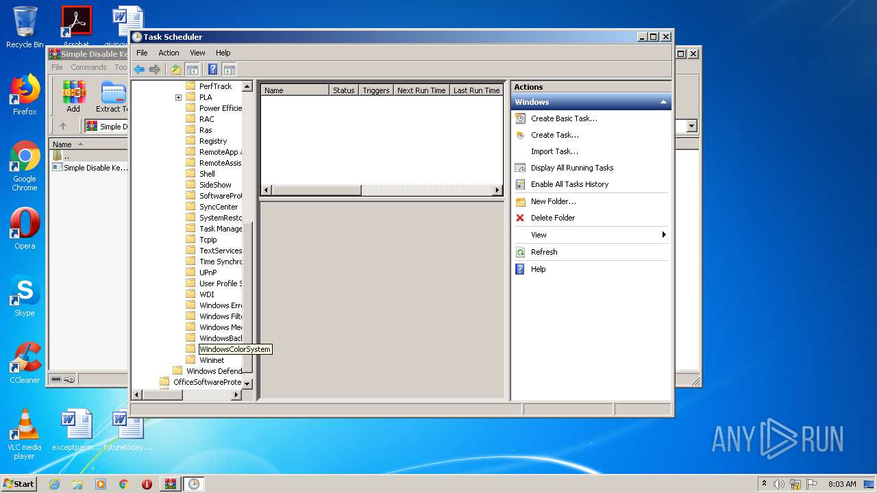
Task: Select the Registry tree folder
Action: pyautogui.click(x=213, y=141)
